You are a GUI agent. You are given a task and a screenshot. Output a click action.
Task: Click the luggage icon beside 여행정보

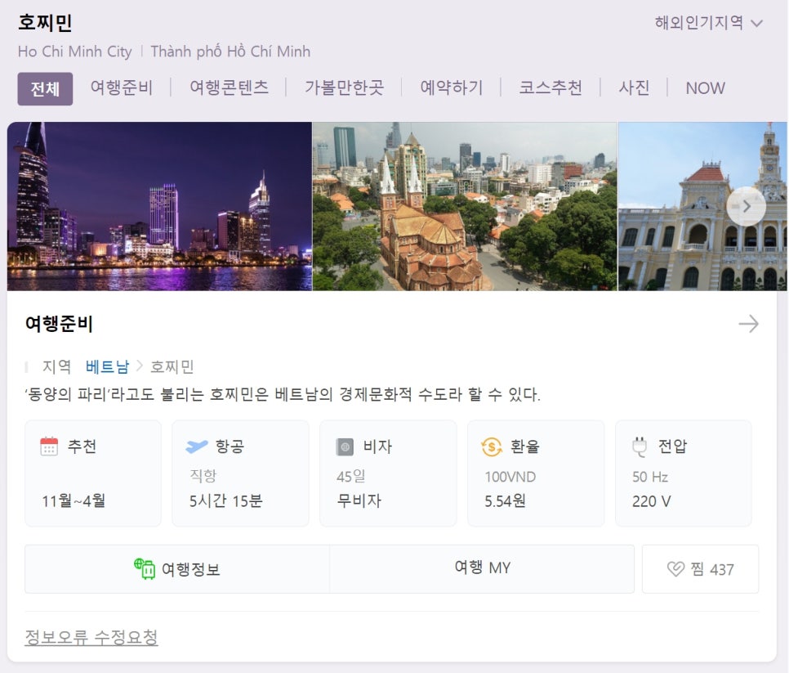[x=145, y=568]
